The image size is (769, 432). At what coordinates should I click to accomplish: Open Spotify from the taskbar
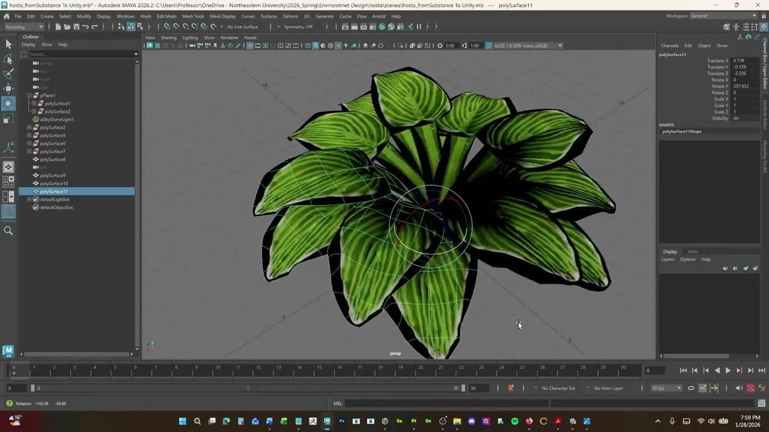(x=515, y=421)
